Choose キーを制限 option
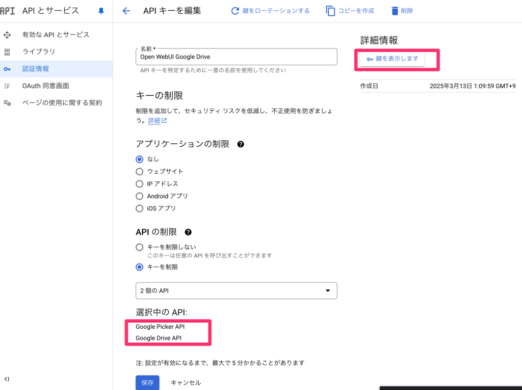 click(140, 267)
